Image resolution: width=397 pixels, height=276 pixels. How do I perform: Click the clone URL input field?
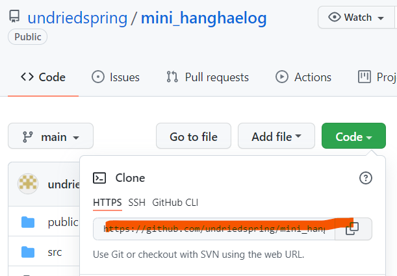tap(214, 229)
